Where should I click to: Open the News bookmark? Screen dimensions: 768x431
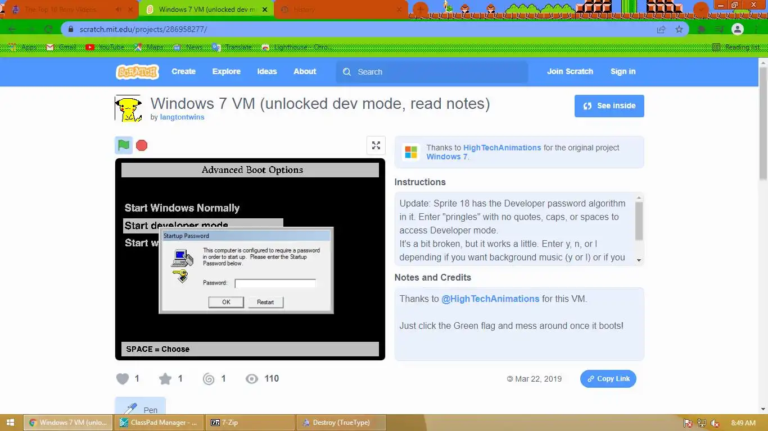pos(188,47)
